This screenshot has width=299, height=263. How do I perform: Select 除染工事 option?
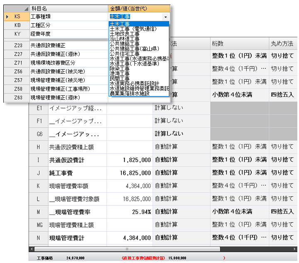[x=119, y=69]
